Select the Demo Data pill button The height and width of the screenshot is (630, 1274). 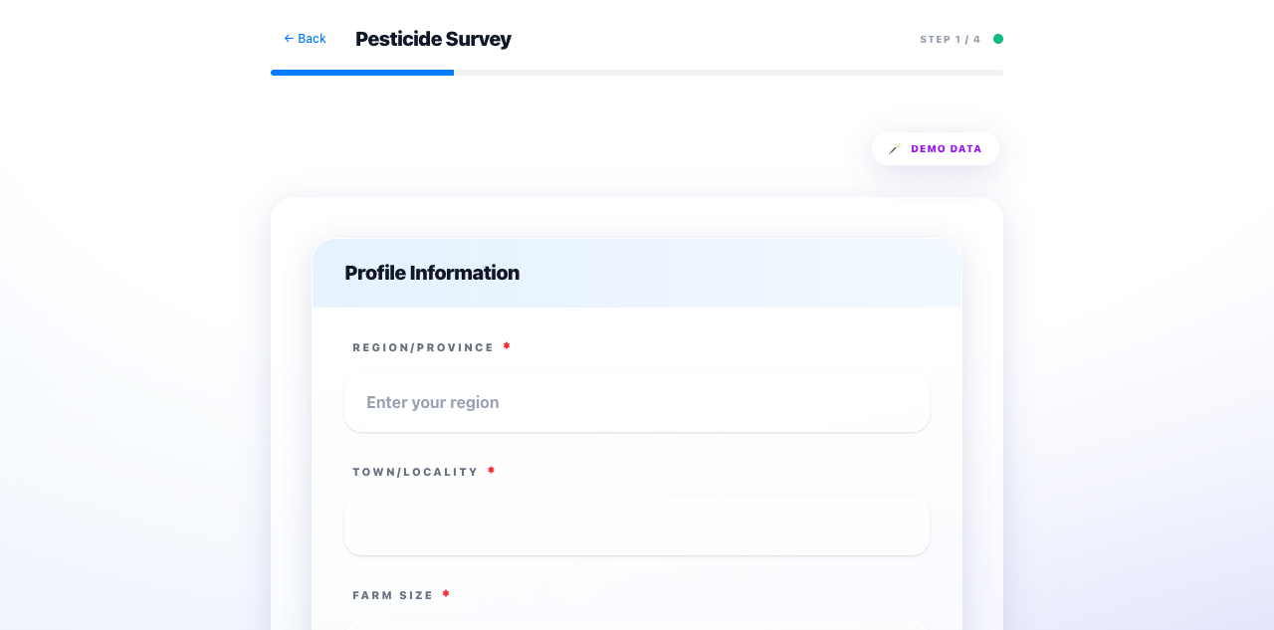tap(936, 148)
